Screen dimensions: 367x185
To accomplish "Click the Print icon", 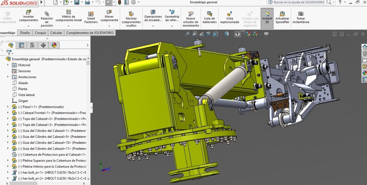I will pyautogui.click(x=87, y=2).
